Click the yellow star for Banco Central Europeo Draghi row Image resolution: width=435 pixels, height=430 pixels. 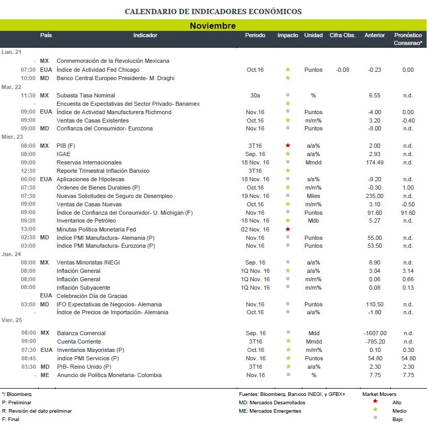click(288, 78)
